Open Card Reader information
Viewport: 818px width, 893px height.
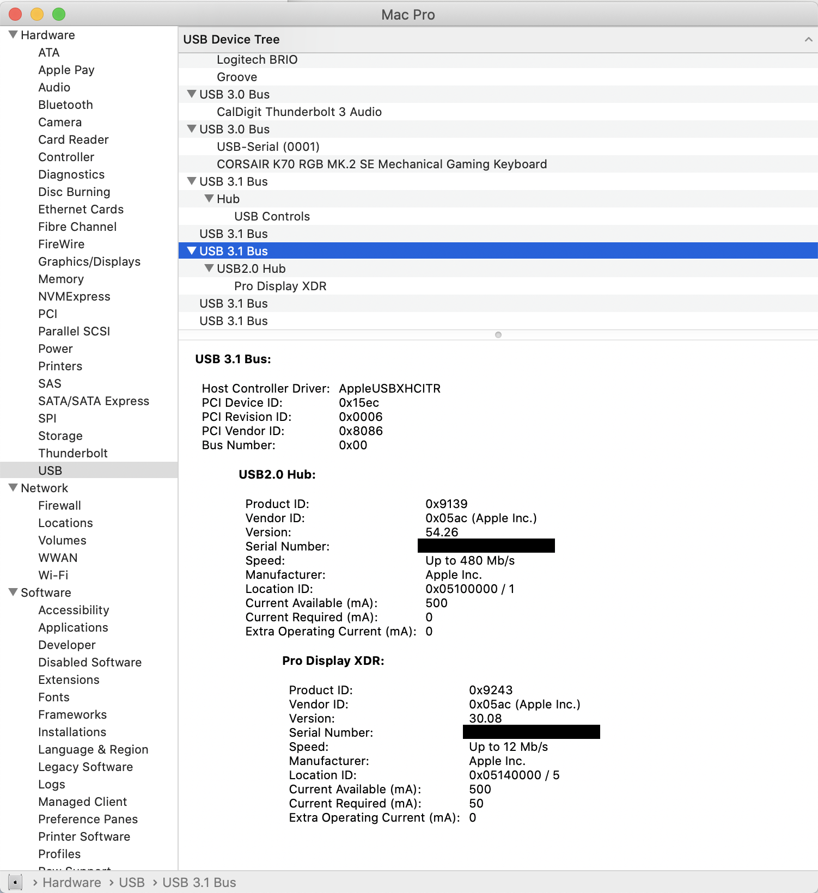click(x=74, y=140)
